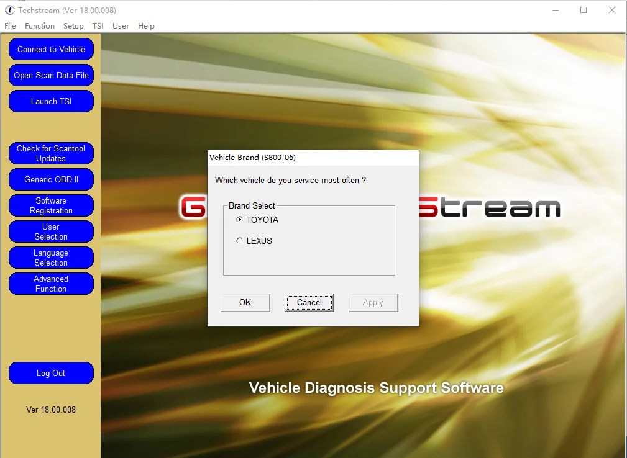Launch TSI from the sidebar
Screen dimensions: 627x458
point(51,101)
